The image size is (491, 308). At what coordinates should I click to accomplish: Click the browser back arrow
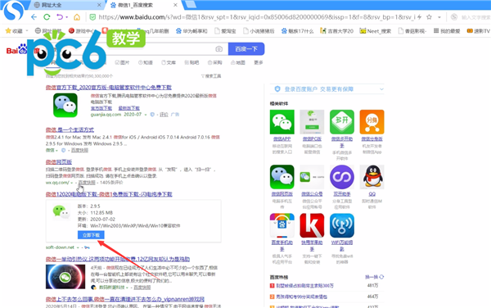pos(34,17)
